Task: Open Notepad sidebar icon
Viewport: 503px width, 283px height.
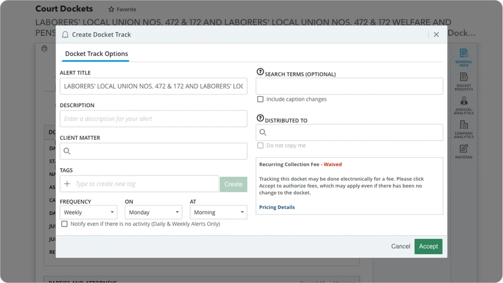Action: (464, 151)
